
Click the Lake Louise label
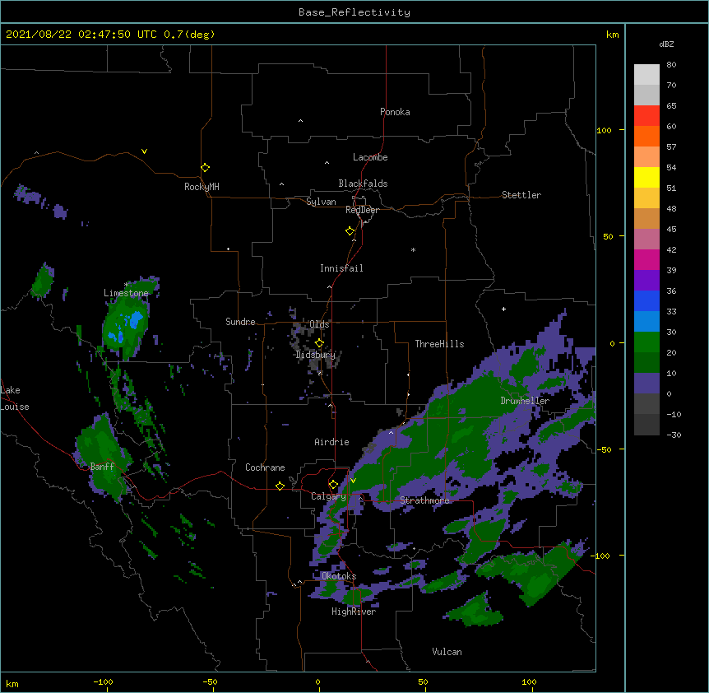[15, 398]
